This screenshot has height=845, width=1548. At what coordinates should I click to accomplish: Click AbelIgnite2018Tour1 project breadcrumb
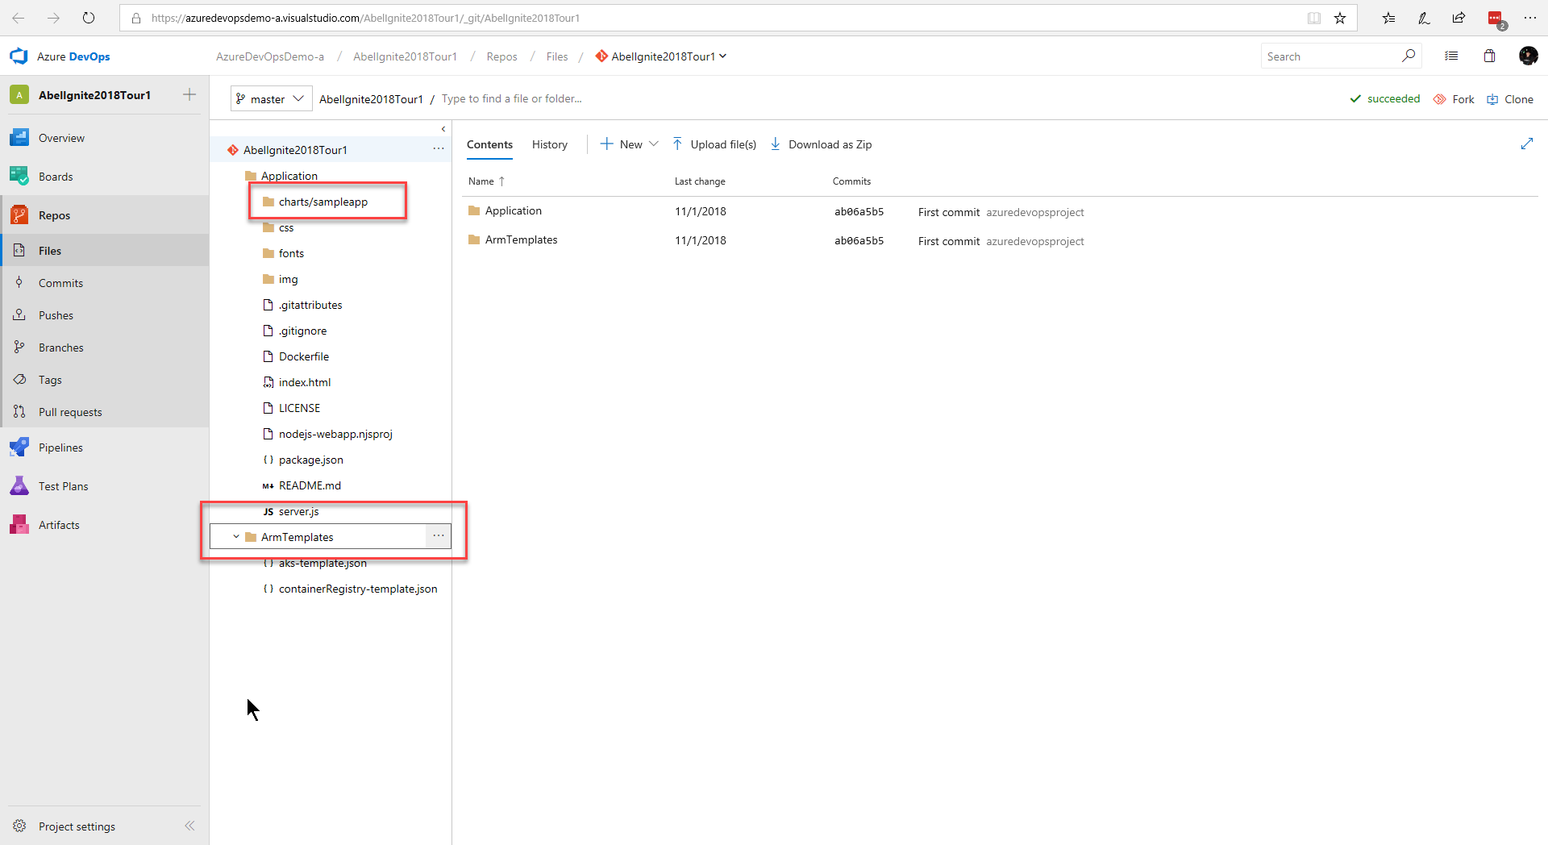(405, 56)
